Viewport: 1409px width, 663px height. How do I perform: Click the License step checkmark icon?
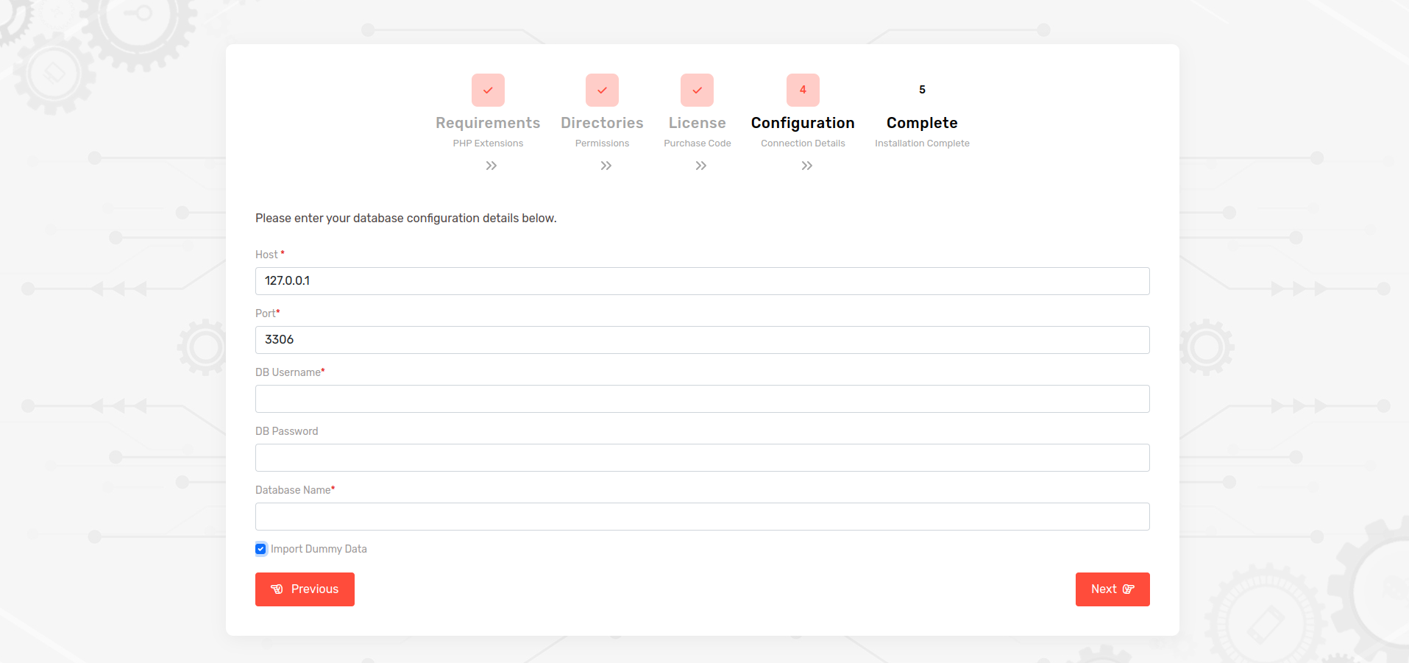[x=697, y=90]
